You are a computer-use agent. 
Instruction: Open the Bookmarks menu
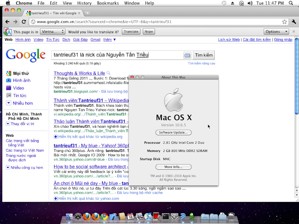tap(108, 3)
